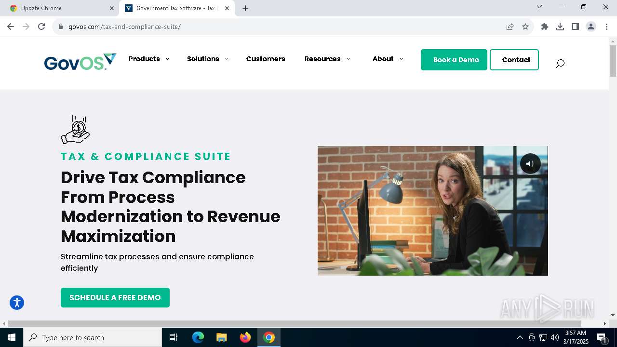
Task: Click the horizontal scrollbar thumb
Action: point(295,323)
